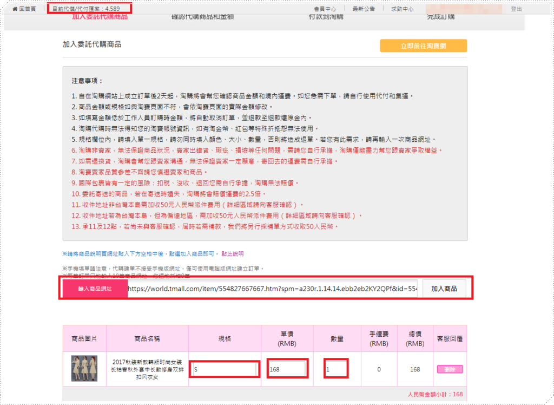Open 會員中心 member center
Image resolution: width=554 pixels, height=405 pixels.
tap(325, 9)
